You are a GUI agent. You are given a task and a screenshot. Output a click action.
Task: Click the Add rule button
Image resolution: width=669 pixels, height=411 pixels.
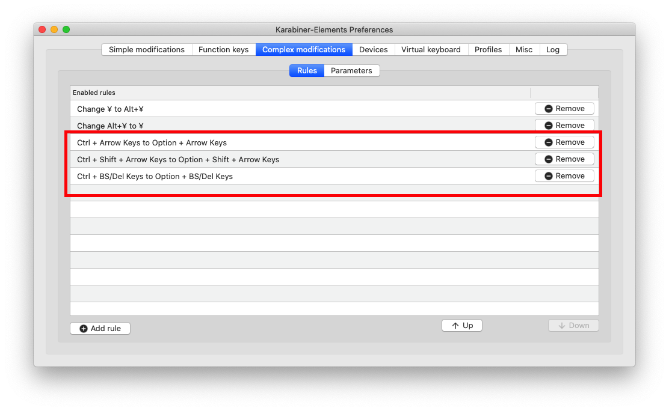pos(100,328)
